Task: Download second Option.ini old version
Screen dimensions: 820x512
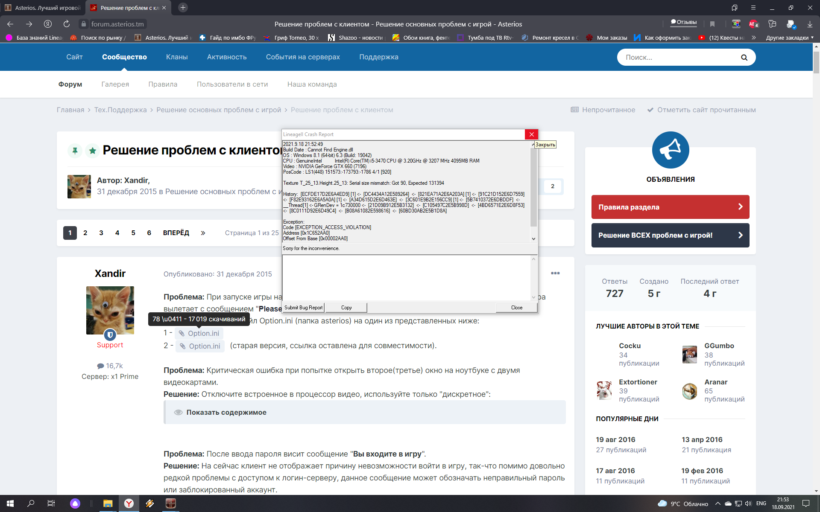Action: click(200, 346)
